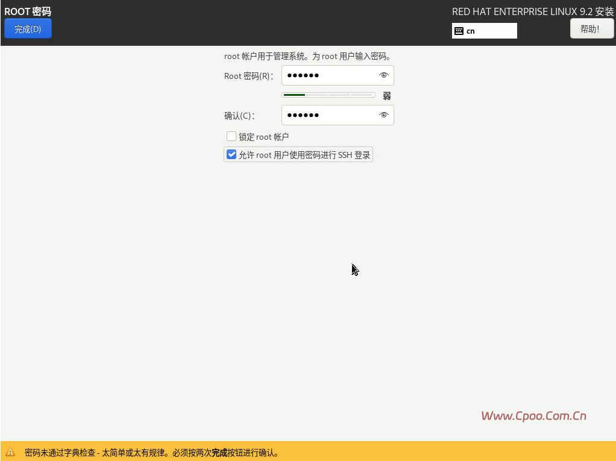Click the keyboard icon beside cn
The image size is (616, 461).
coord(459,31)
